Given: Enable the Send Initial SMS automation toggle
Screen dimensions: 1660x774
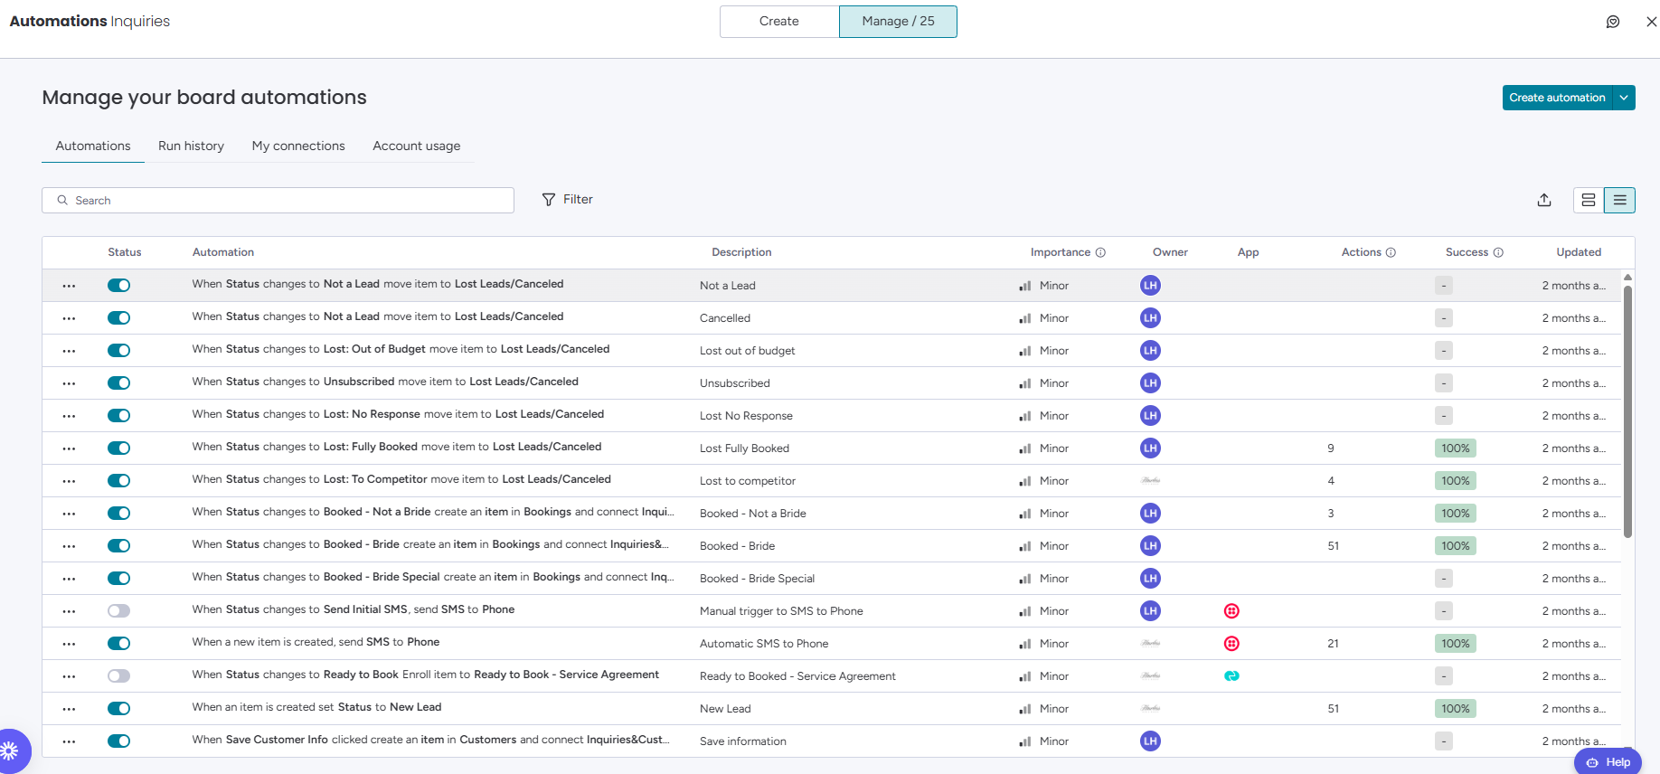Looking at the screenshot, I should tap(118, 611).
